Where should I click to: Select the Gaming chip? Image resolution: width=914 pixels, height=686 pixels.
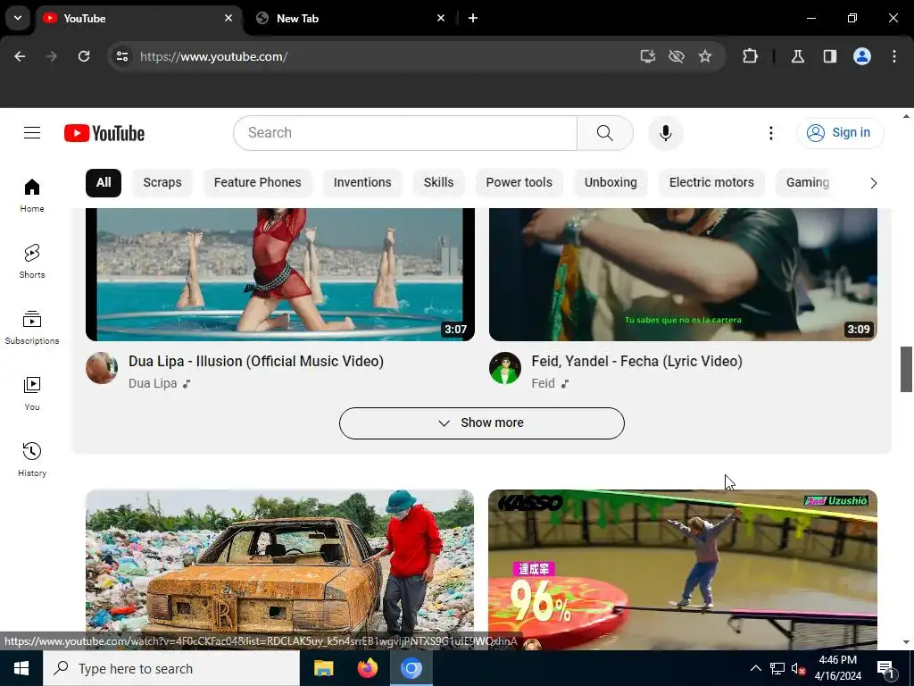point(807,182)
